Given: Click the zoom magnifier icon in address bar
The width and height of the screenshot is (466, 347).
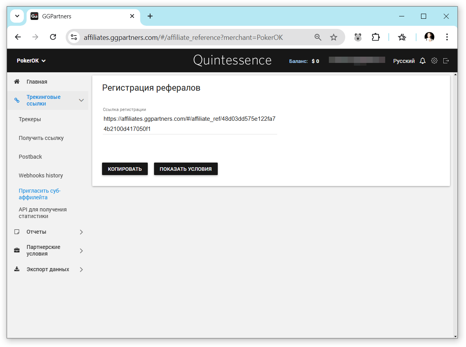Looking at the screenshot, I should coord(318,37).
